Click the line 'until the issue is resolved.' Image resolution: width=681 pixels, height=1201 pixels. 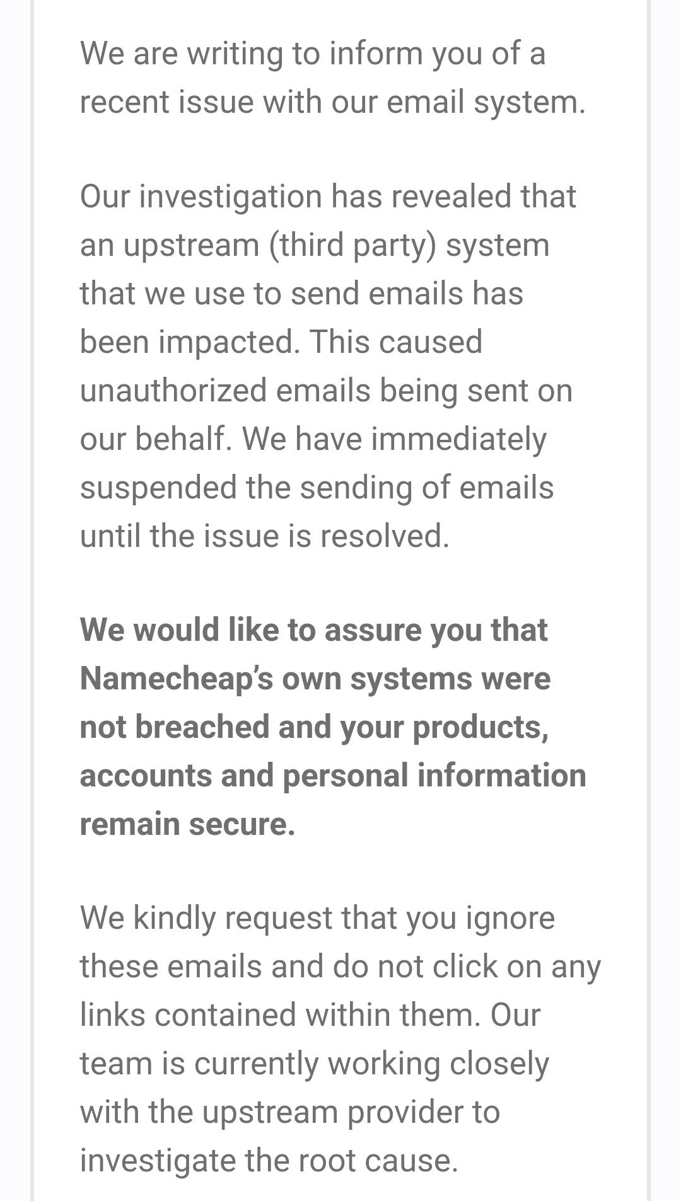click(x=265, y=536)
